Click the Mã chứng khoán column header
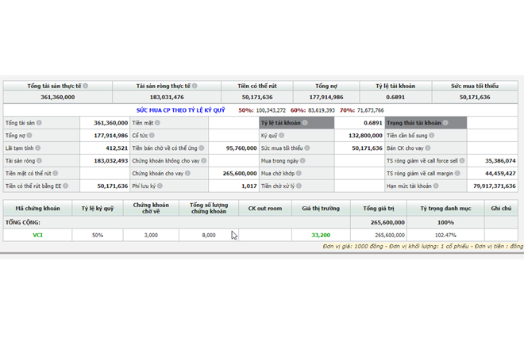Viewport: 524px width, 357px height. click(37, 209)
